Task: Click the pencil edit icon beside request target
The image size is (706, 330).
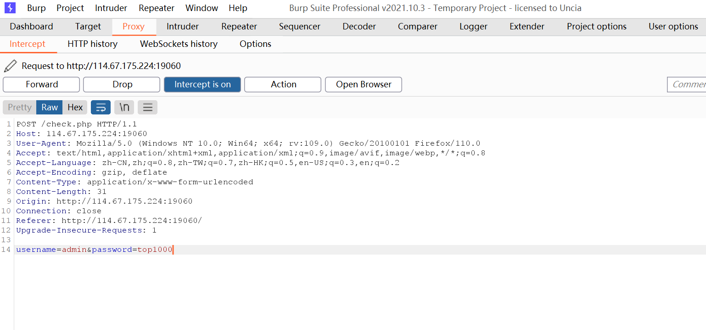Action: point(10,66)
